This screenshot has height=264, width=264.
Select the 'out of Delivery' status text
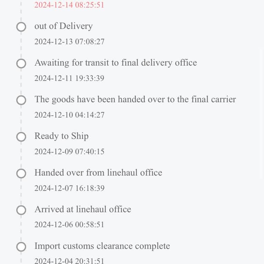click(64, 26)
